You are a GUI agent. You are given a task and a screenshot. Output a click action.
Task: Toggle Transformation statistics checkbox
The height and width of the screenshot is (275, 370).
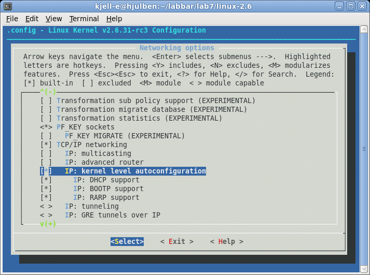point(46,118)
